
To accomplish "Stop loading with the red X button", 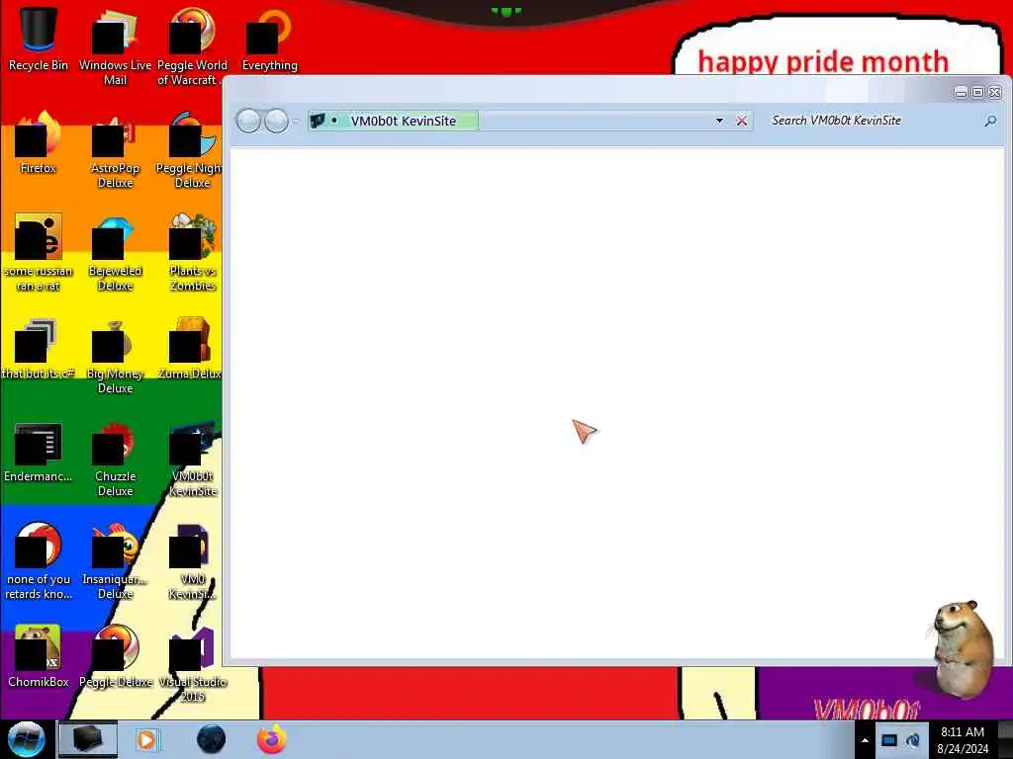I will 742,121.
